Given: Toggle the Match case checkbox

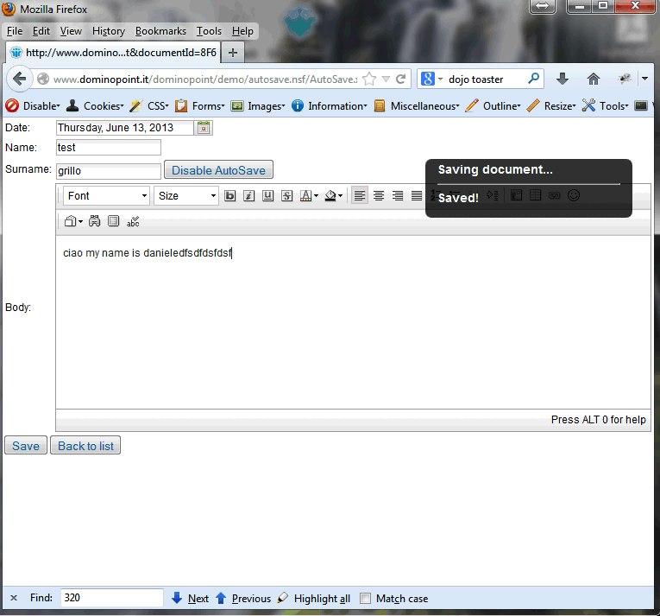Looking at the screenshot, I should click(365, 599).
